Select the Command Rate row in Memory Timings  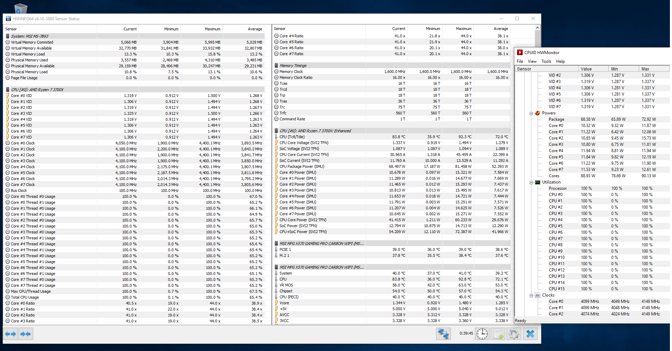click(392, 119)
